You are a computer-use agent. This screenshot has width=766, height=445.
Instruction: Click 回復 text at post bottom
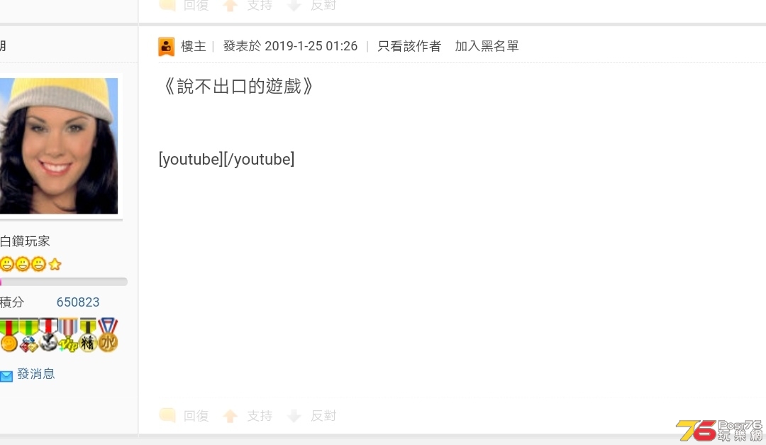[x=196, y=416]
